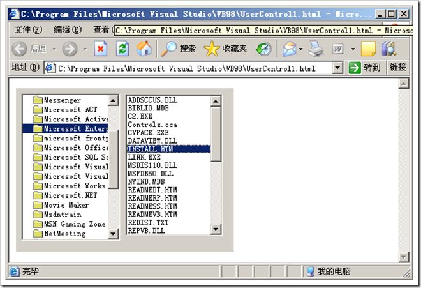
Task: Click the Forward arrow toolbar icon
Action: [70, 49]
